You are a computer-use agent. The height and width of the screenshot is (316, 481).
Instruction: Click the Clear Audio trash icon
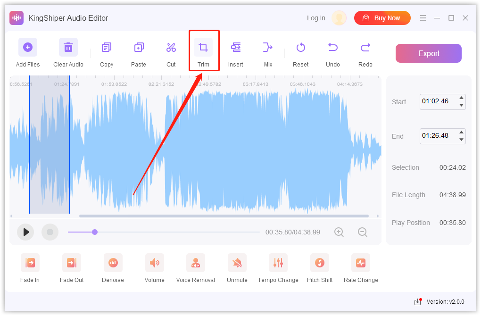pyautogui.click(x=68, y=47)
